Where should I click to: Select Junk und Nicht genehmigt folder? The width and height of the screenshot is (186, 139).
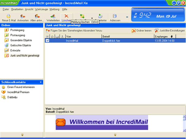click(25, 55)
